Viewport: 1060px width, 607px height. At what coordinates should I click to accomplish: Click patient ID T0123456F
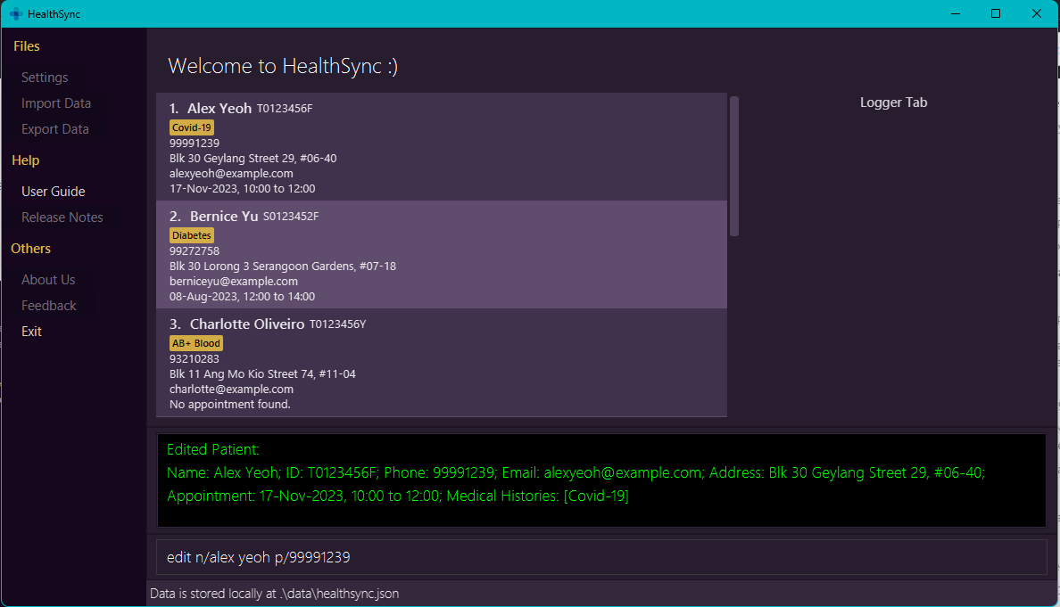point(285,109)
